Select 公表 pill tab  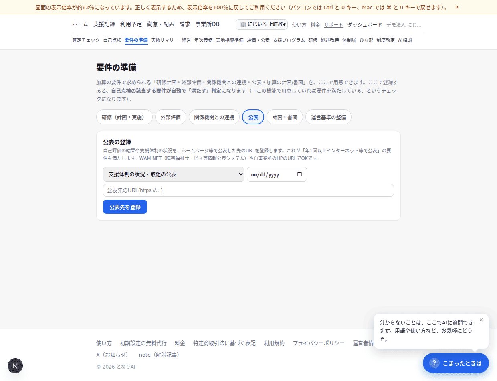253,117
